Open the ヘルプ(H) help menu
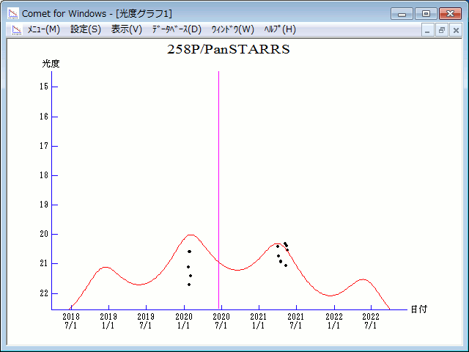 click(x=280, y=29)
